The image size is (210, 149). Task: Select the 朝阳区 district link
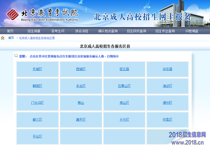38,86
